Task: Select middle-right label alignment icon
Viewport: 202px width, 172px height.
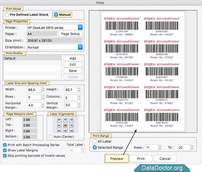Action: click(72, 125)
